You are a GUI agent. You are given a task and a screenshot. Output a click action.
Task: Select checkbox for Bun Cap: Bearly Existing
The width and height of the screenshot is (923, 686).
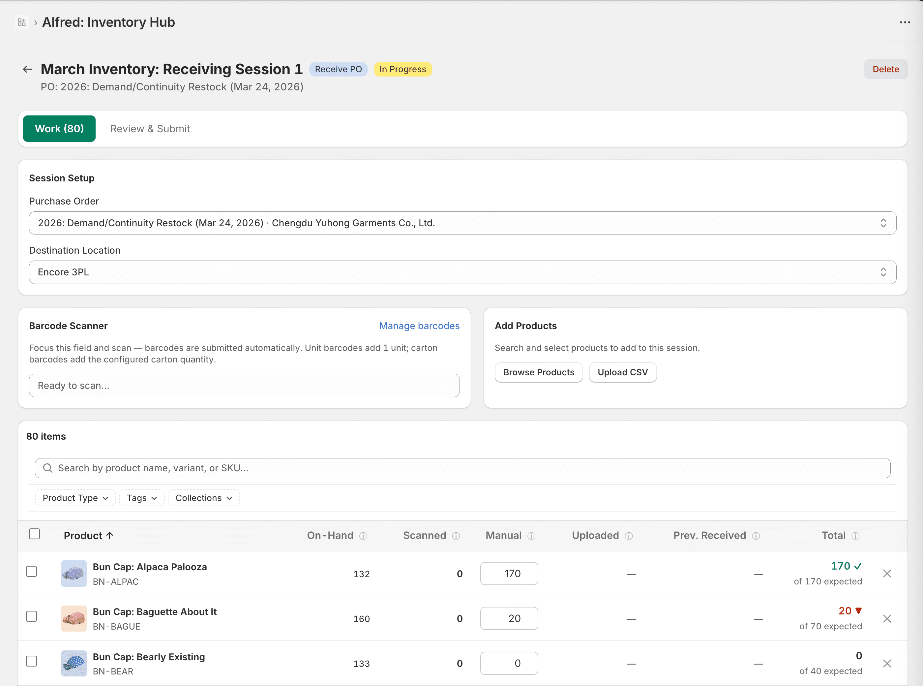[x=32, y=662]
